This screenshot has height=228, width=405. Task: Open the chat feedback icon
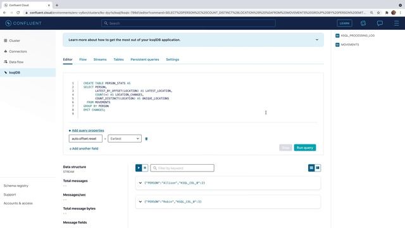coord(380,23)
